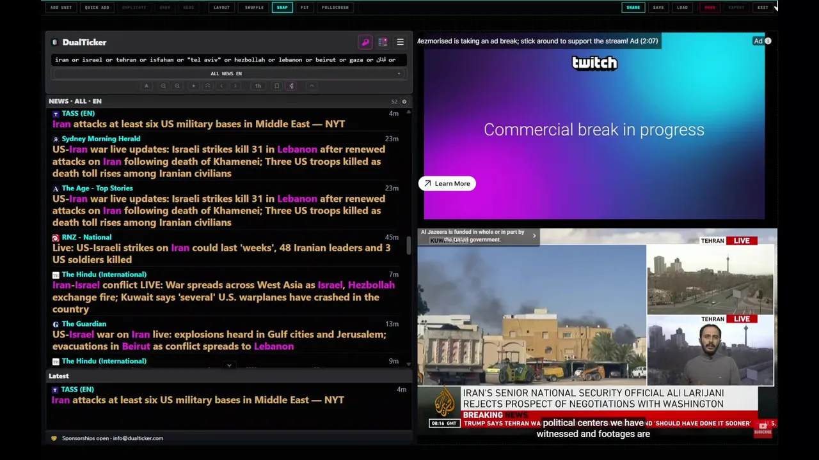Image resolution: width=819 pixels, height=460 pixels.
Task: Open the DualTicker hamburger menu
Action: coord(400,42)
